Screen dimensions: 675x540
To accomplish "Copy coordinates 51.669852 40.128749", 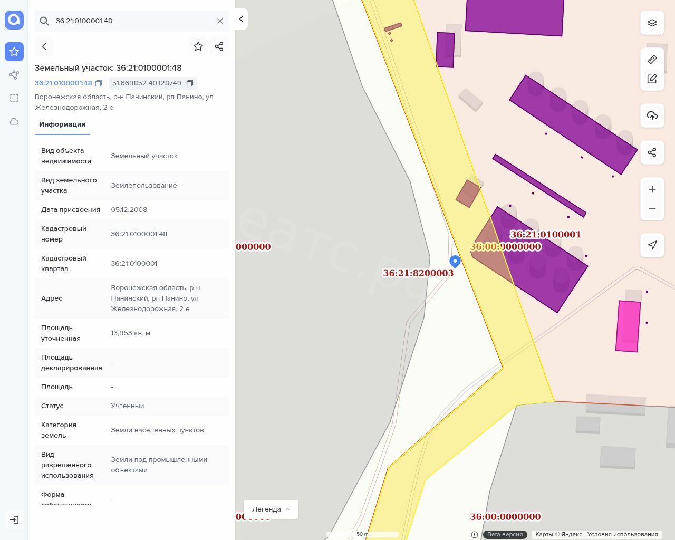I will pos(190,83).
